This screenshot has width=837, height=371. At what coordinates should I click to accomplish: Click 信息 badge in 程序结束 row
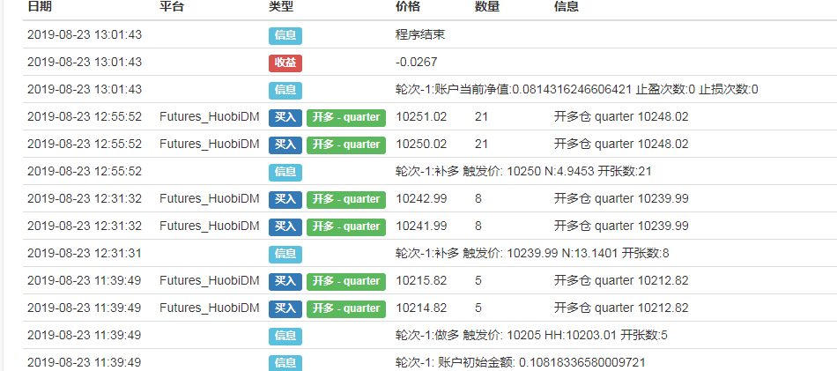tap(285, 35)
